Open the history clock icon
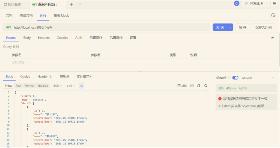The height and width of the screenshot is (148, 280). (x=273, y=15)
